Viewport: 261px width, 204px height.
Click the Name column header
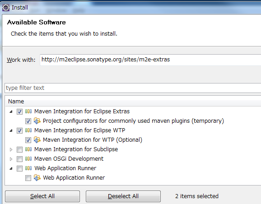click(x=16, y=102)
